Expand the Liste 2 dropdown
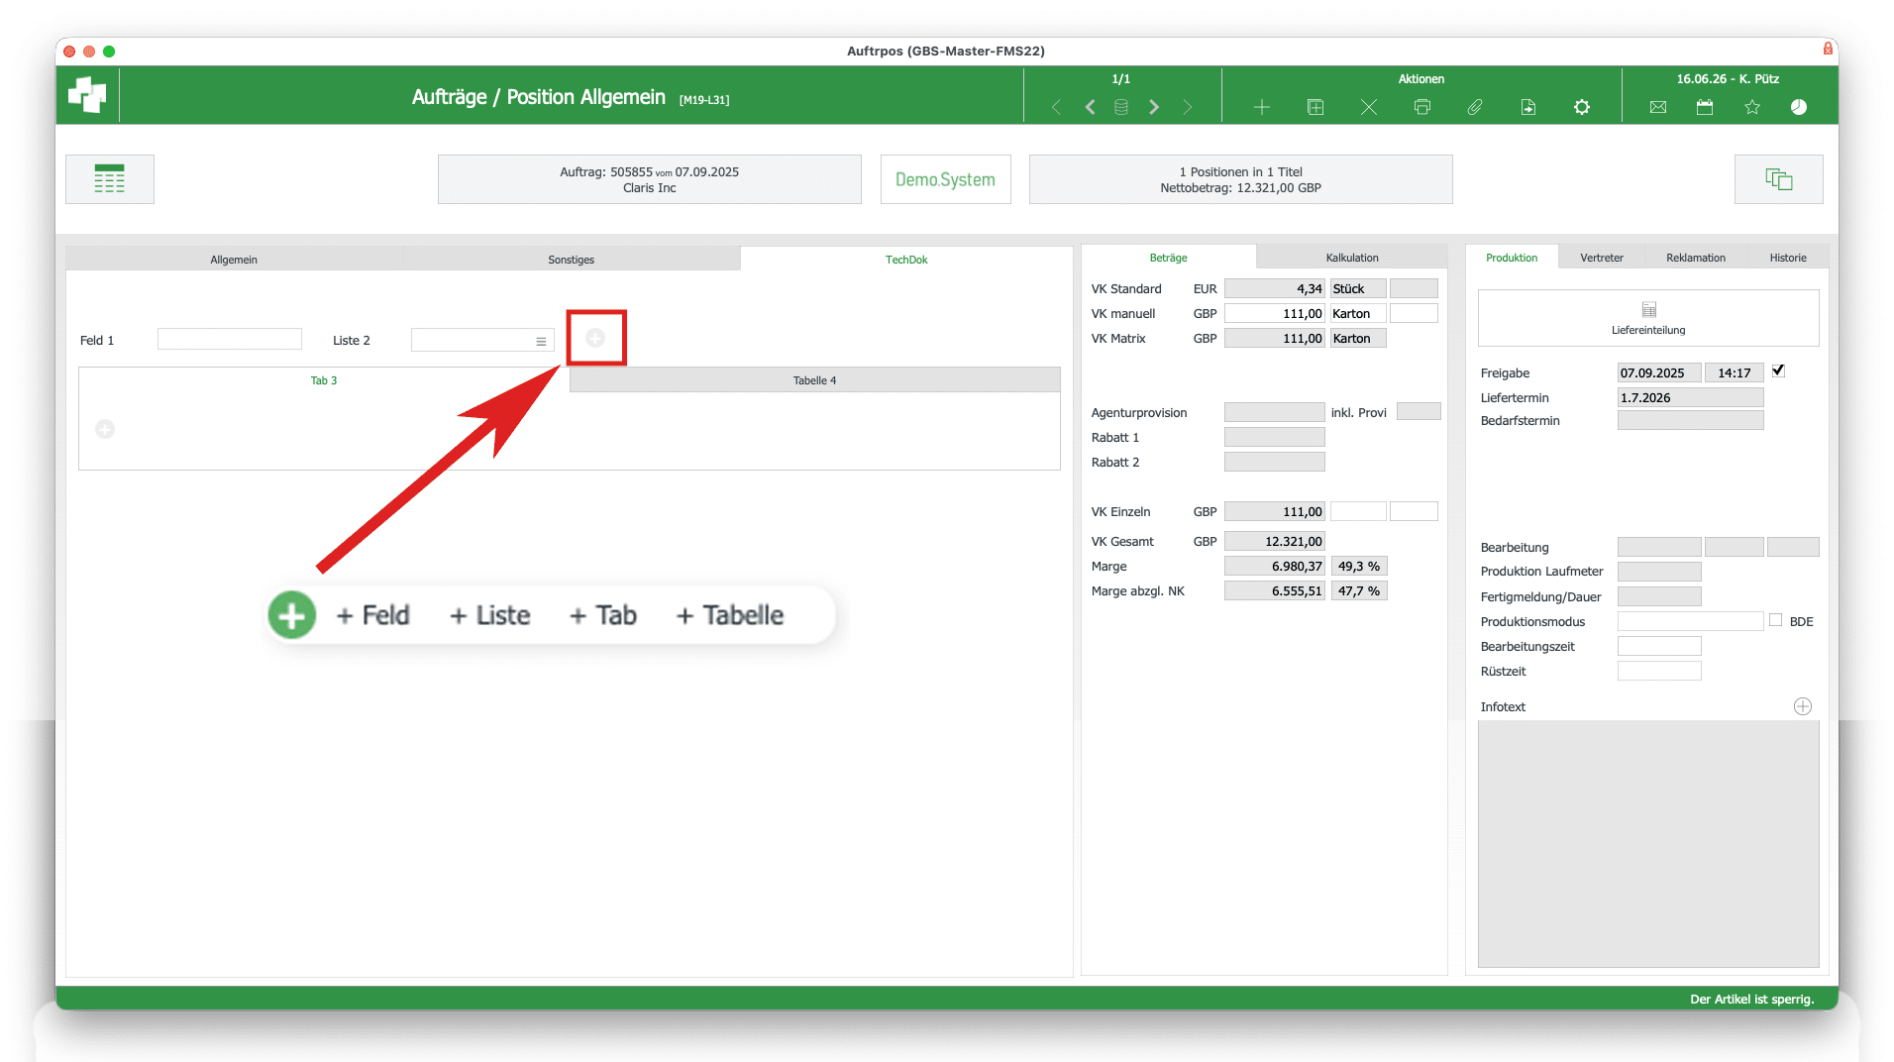Screen dimensions: 1894x1062 pyautogui.click(x=541, y=341)
